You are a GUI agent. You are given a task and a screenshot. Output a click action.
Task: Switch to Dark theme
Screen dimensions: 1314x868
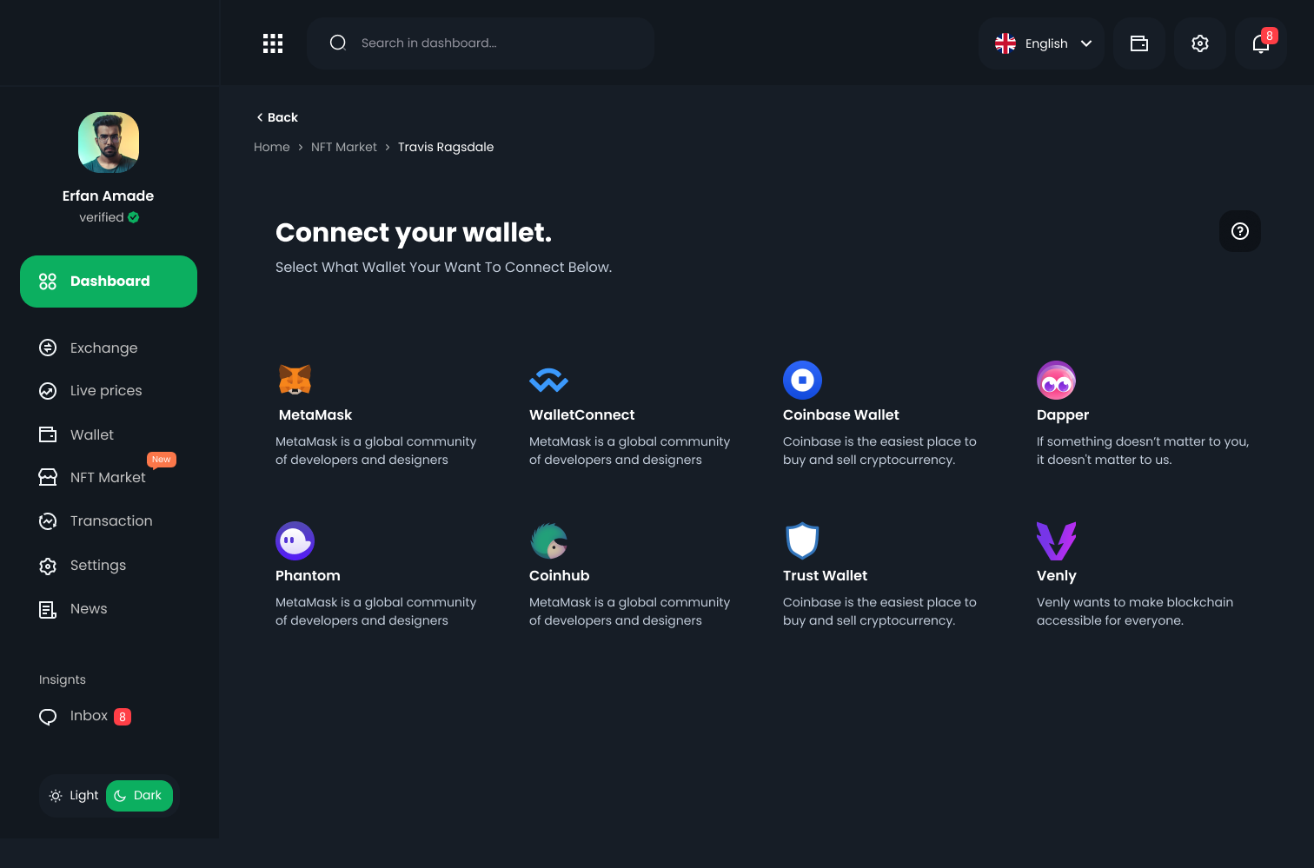tap(139, 795)
